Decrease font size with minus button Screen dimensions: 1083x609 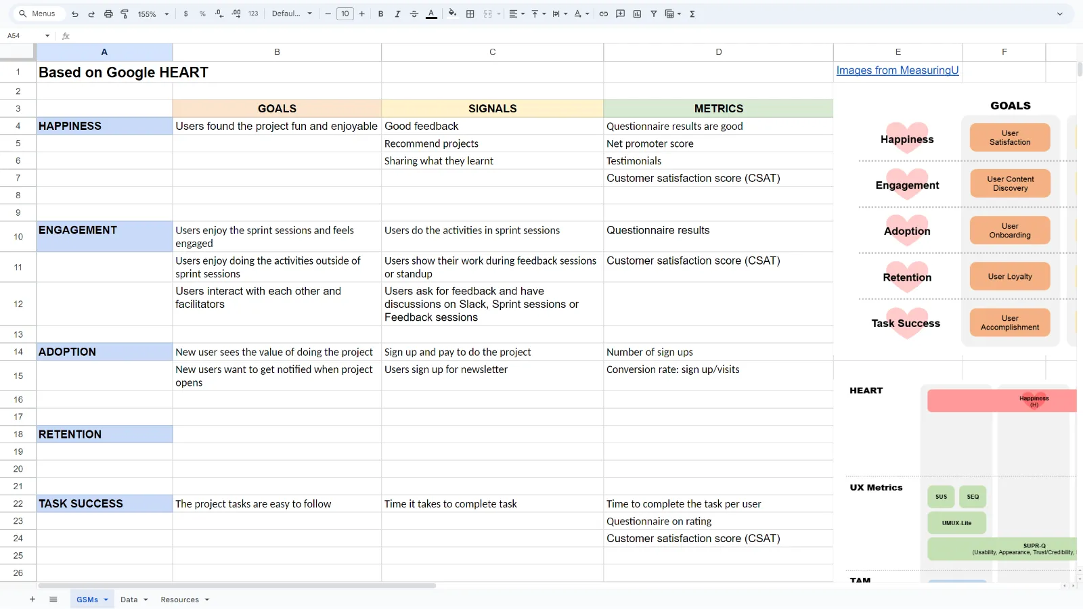[328, 14]
